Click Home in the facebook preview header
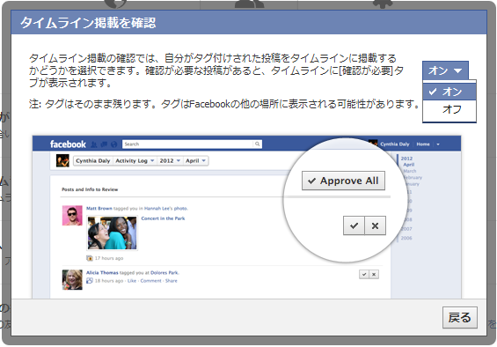This screenshot has height=347, width=497. coord(423,144)
